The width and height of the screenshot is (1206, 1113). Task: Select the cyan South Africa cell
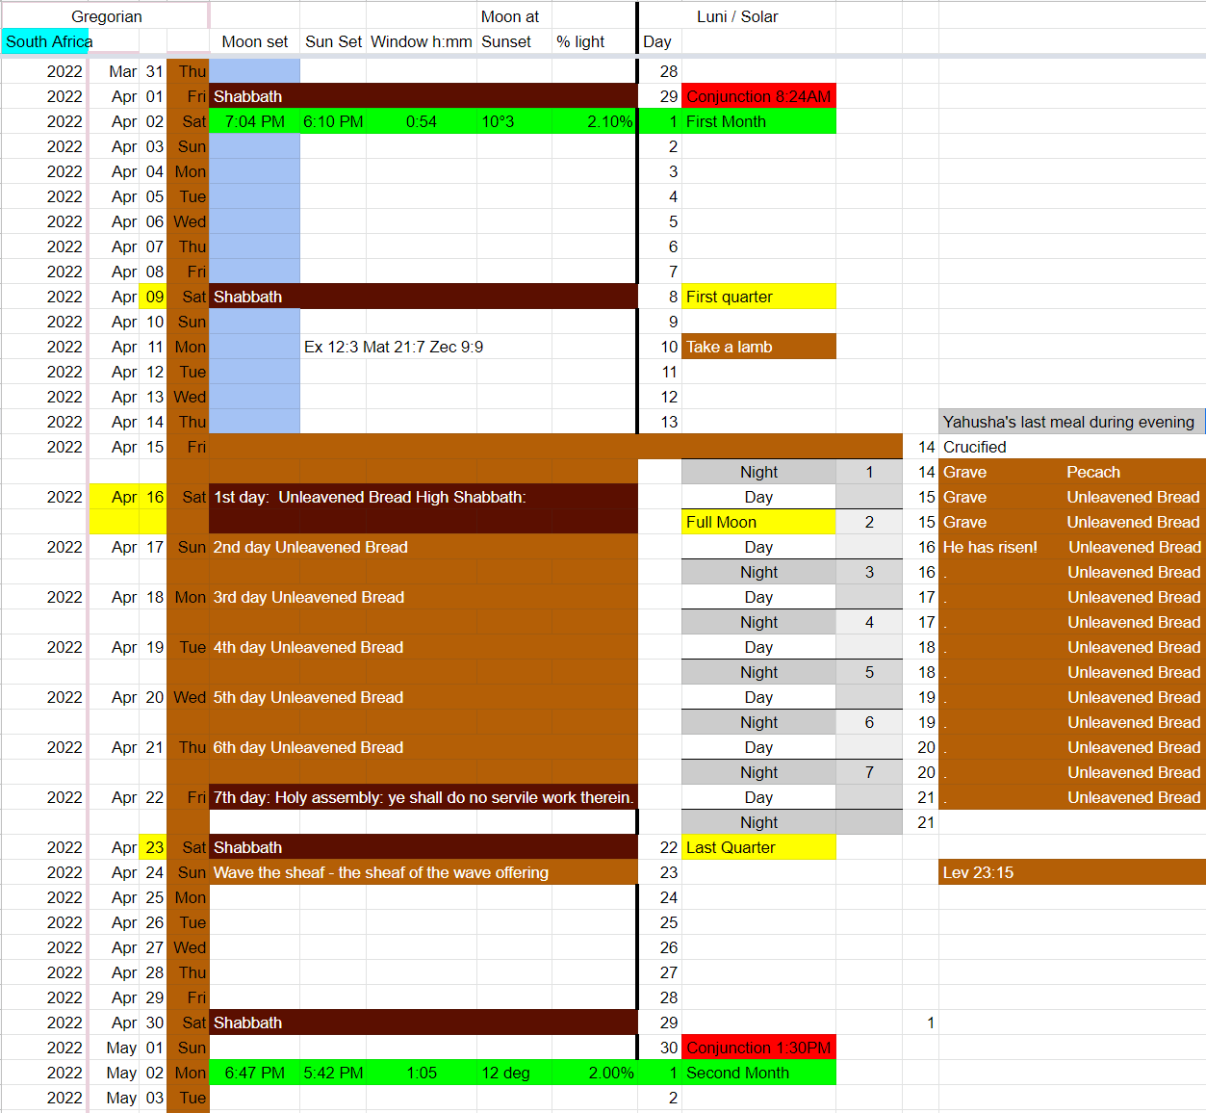[46, 41]
